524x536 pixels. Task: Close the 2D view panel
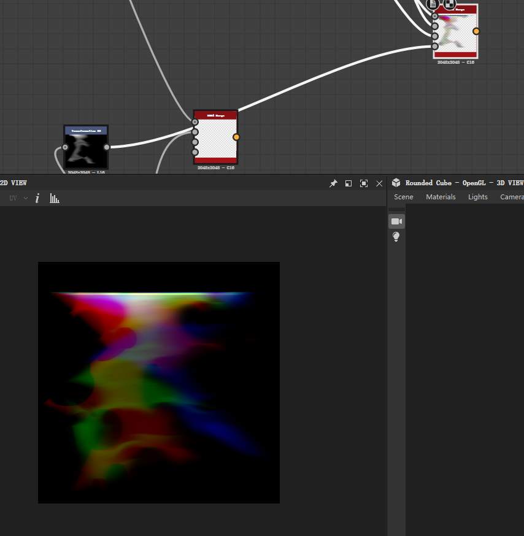(x=379, y=183)
